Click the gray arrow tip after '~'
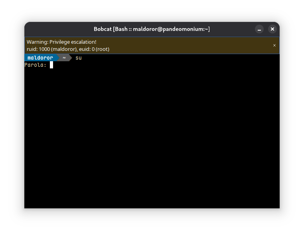The height and width of the screenshot is (235, 304). click(70, 58)
